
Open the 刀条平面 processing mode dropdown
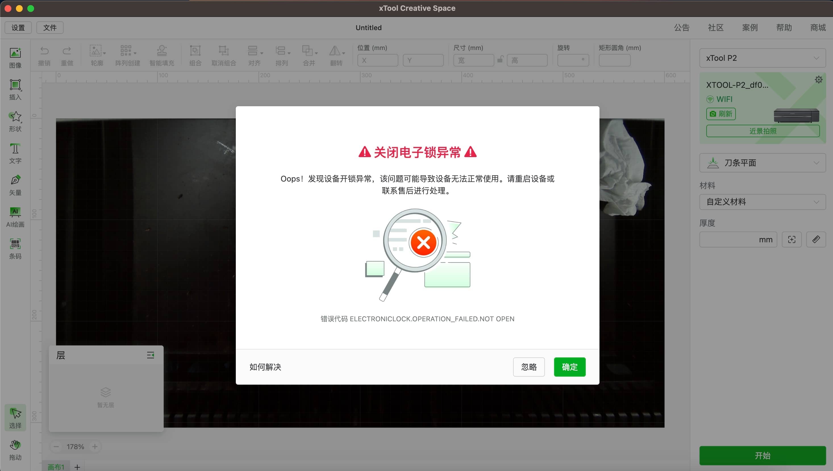[x=762, y=163]
